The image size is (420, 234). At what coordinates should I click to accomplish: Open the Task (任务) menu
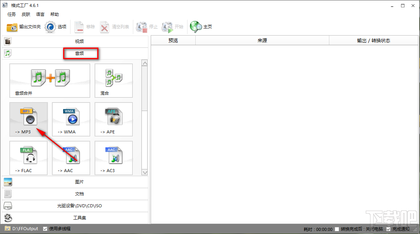point(12,14)
